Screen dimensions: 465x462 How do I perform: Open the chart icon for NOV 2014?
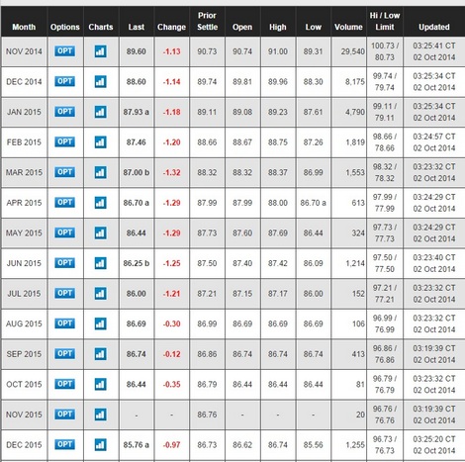(100, 51)
